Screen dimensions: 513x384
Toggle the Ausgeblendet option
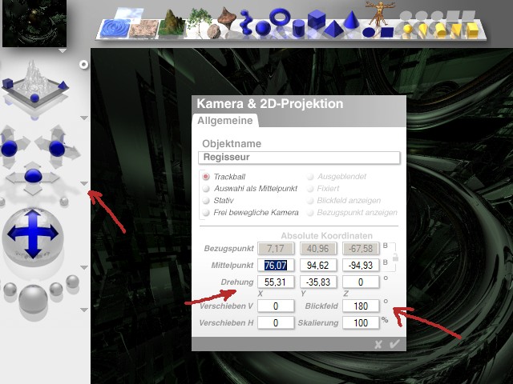[310, 177]
